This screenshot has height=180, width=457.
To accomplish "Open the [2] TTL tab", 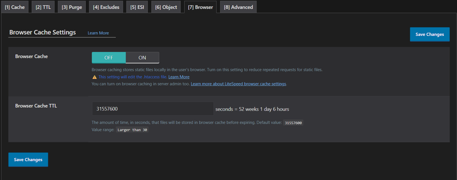I will point(43,7).
